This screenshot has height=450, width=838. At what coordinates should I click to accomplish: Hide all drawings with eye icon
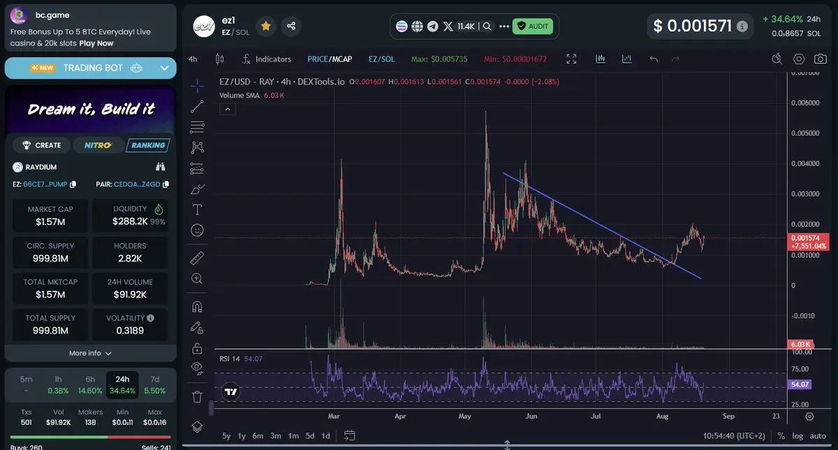click(x=197, y=368)
